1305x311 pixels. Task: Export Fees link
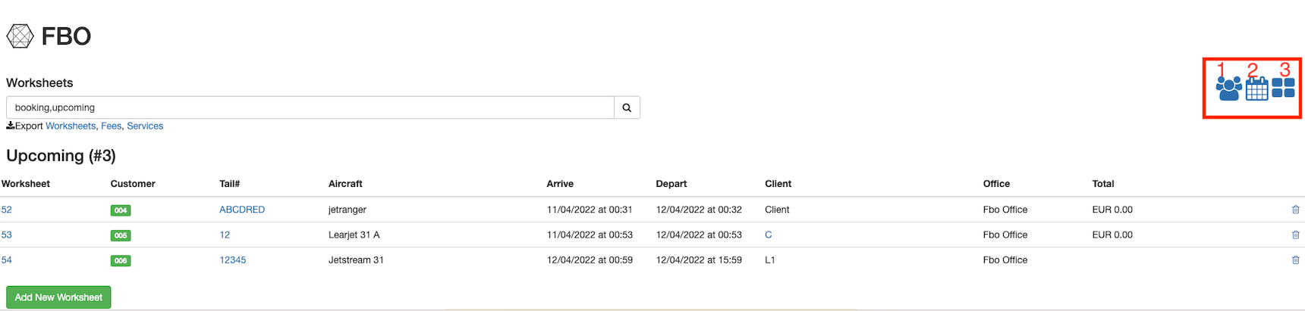click(x=111, y=126)
